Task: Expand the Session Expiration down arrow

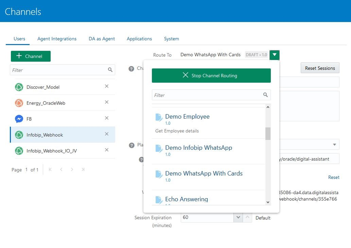Action: tap(238, 218)
